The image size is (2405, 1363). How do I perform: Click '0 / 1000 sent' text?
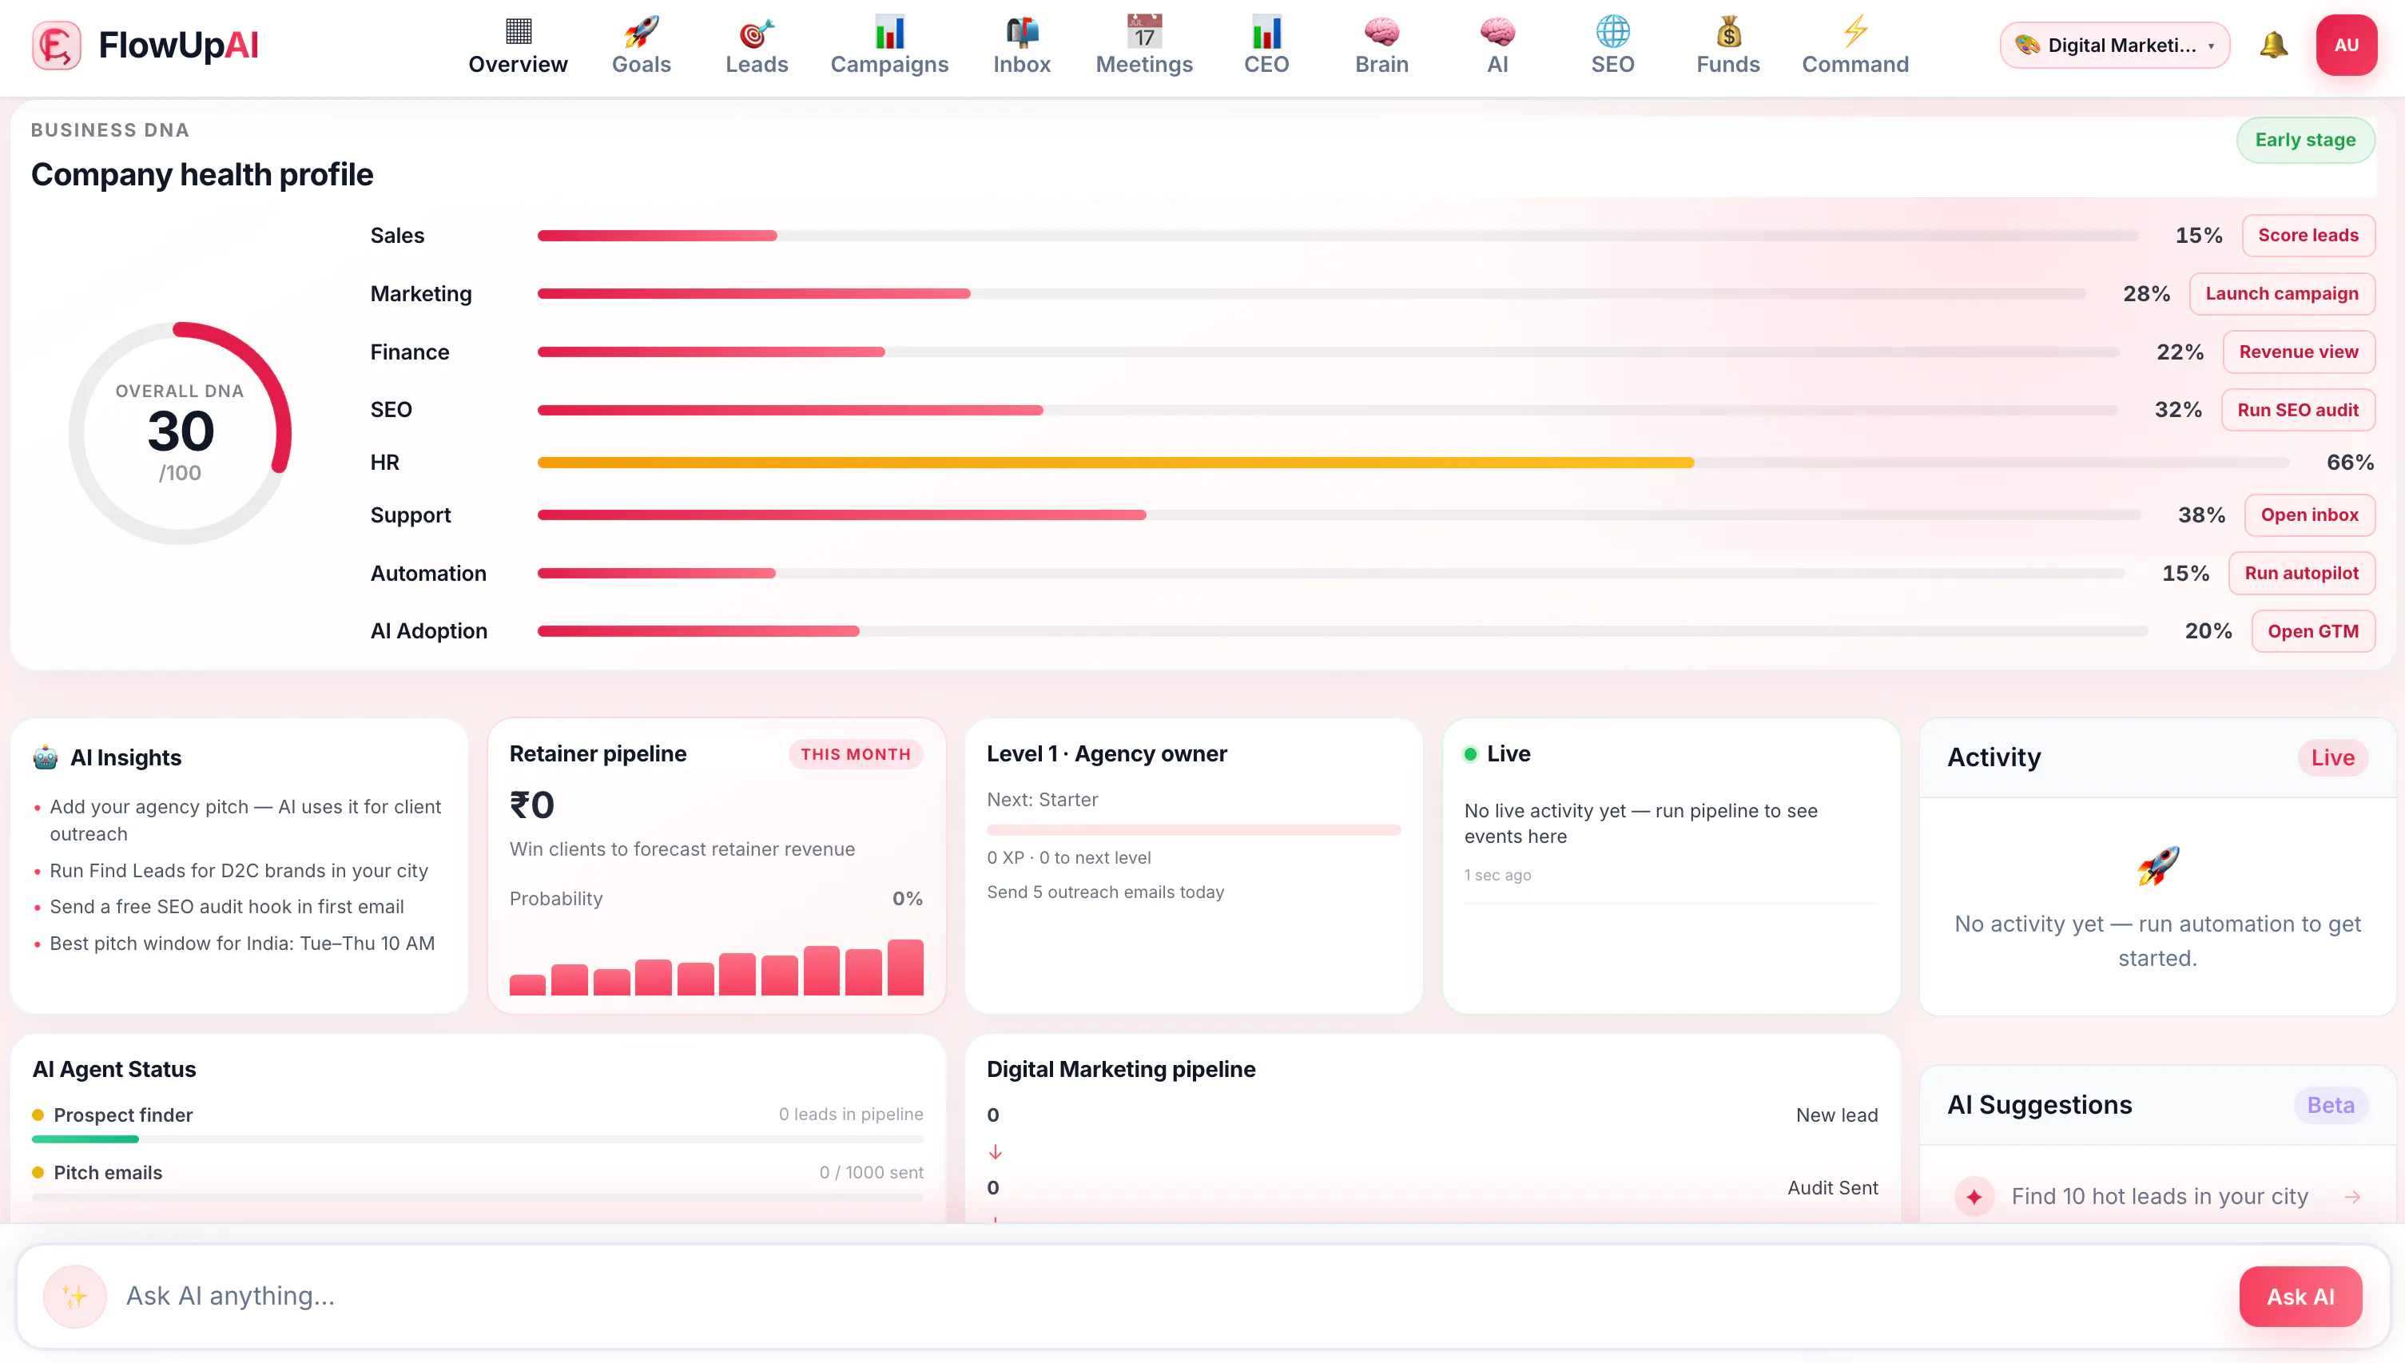point(871,1172)
